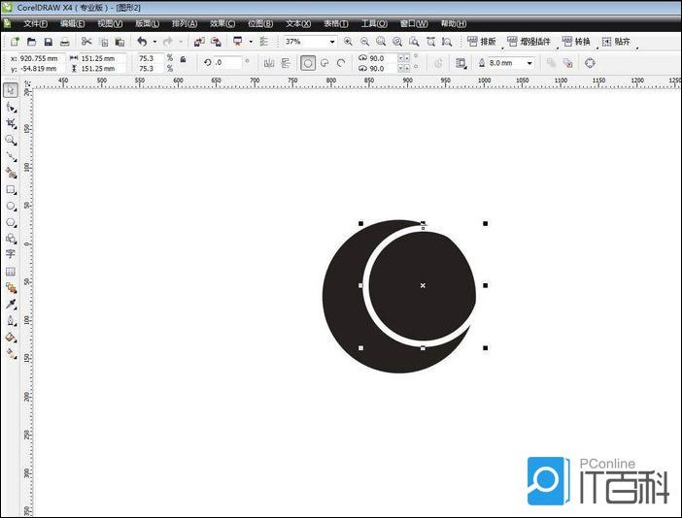This screenshot has height=518, width=682.
Task: Select the Pick tool in toolbox
Action: (11, 90)
